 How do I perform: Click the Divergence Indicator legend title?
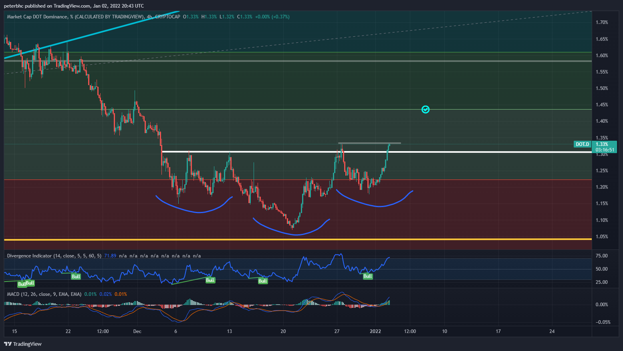pos(54,256)
